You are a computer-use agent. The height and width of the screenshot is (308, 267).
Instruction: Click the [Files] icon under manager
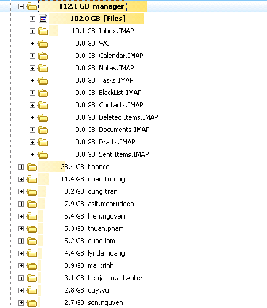(43, 19)
